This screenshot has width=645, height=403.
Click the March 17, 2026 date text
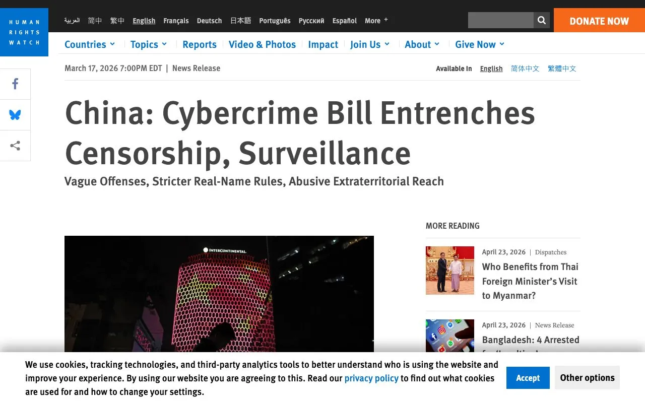(x=113, y=68)
